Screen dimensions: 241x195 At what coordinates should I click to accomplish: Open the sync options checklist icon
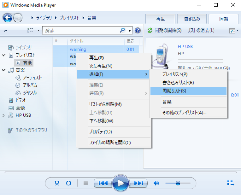click(232, 31)
